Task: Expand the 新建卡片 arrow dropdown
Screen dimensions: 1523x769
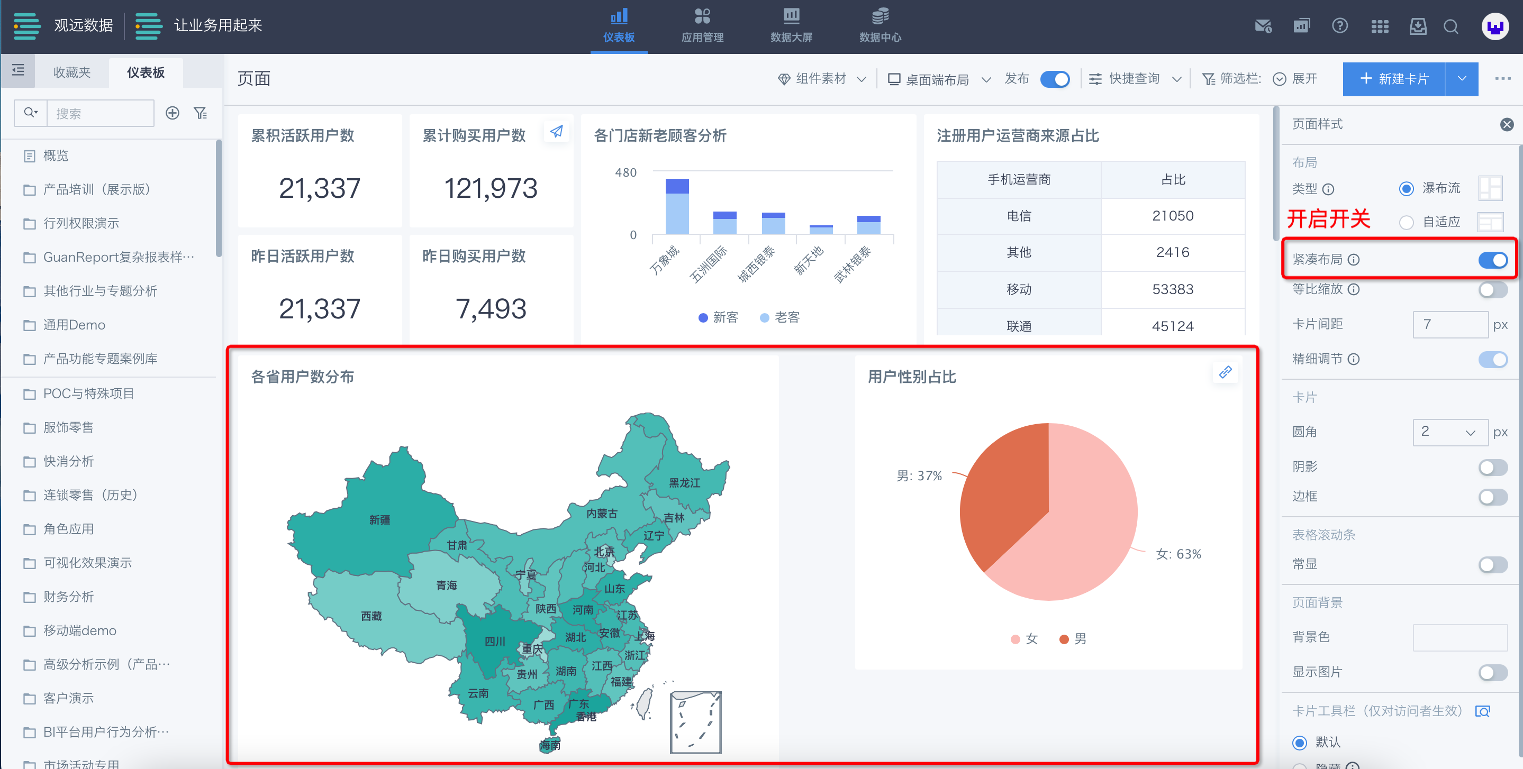Action: tap(1462, 79)
